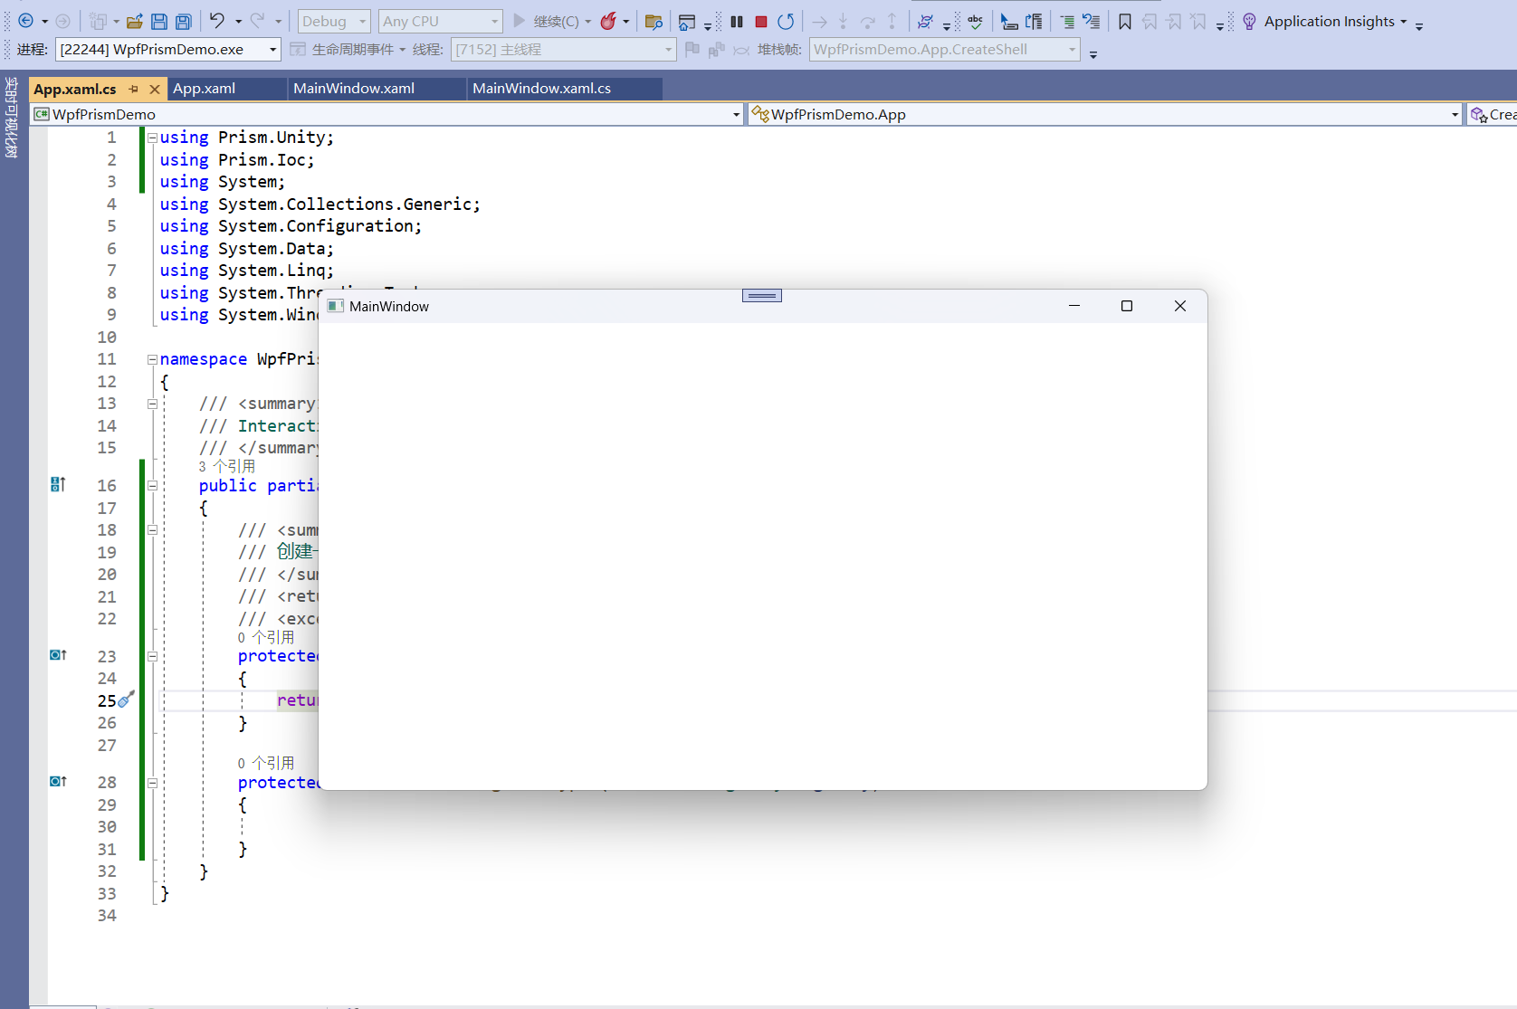Toggle a bookmark on the current line

(x=1125, y=22)
